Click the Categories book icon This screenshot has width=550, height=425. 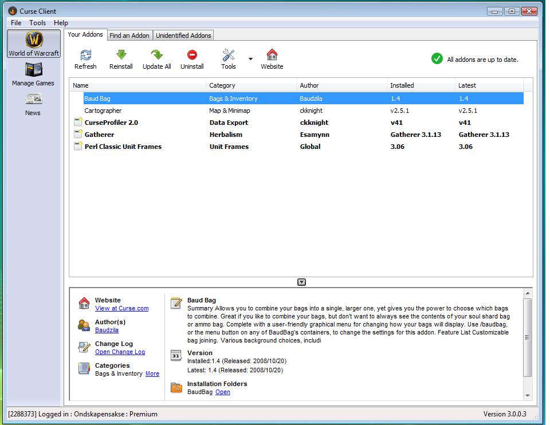tap(84, 368)
